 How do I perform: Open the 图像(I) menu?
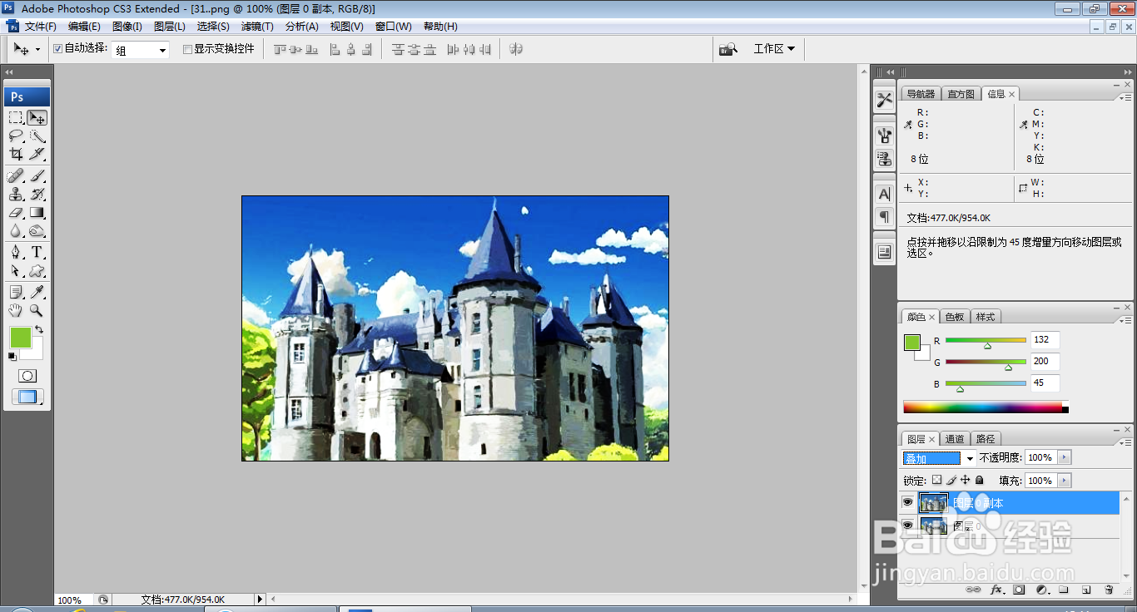coord(127,27)
